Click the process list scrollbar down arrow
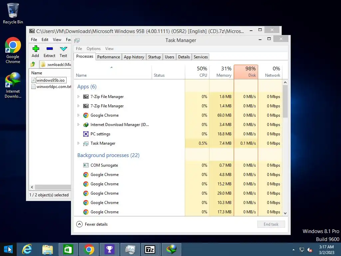The image size is (341, 256). pyautogui.click(x=285, y=213)
